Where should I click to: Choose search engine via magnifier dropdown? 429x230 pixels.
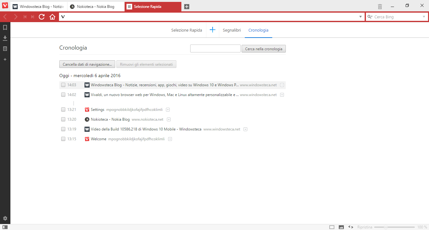point(370,17)
